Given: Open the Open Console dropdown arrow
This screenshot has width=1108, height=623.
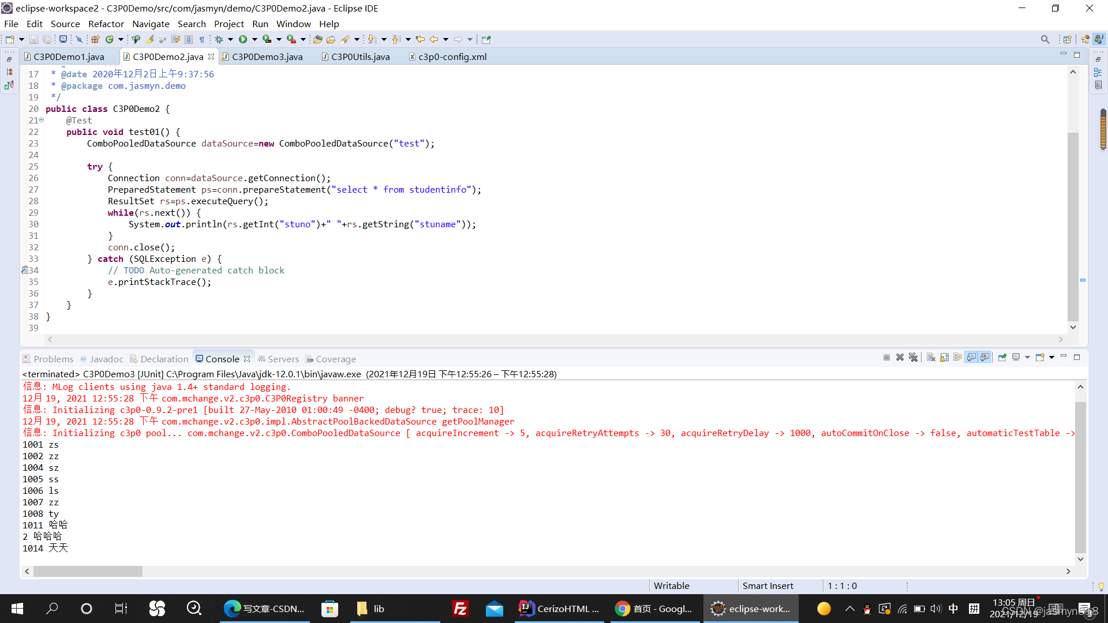Looking at the screenshot, I should coord(1051,358).
